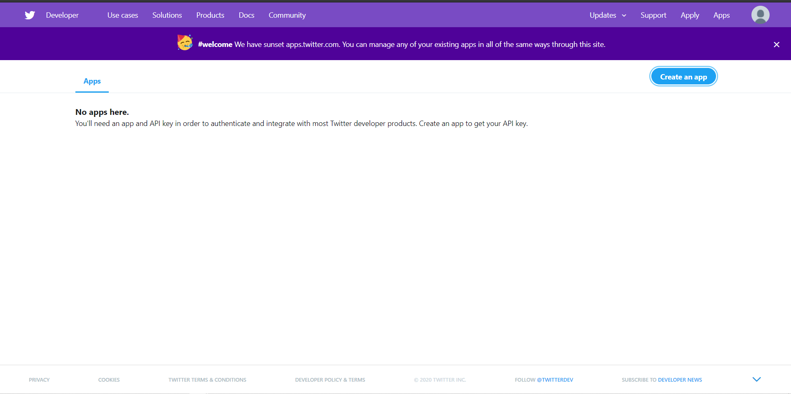The width and height of the screenshot is (791, 394).
Task: Click the Create an app button
Action: (x=683, y=77)
